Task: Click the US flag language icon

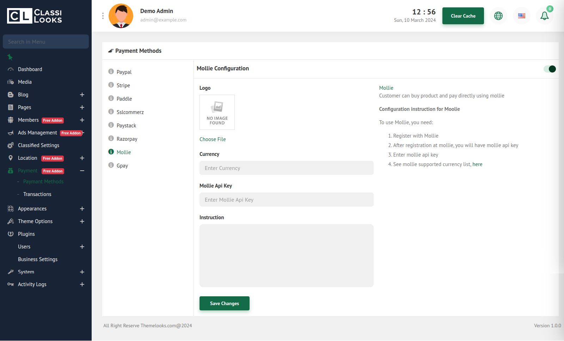Action: pyautogui.click(x=521, y=16)
